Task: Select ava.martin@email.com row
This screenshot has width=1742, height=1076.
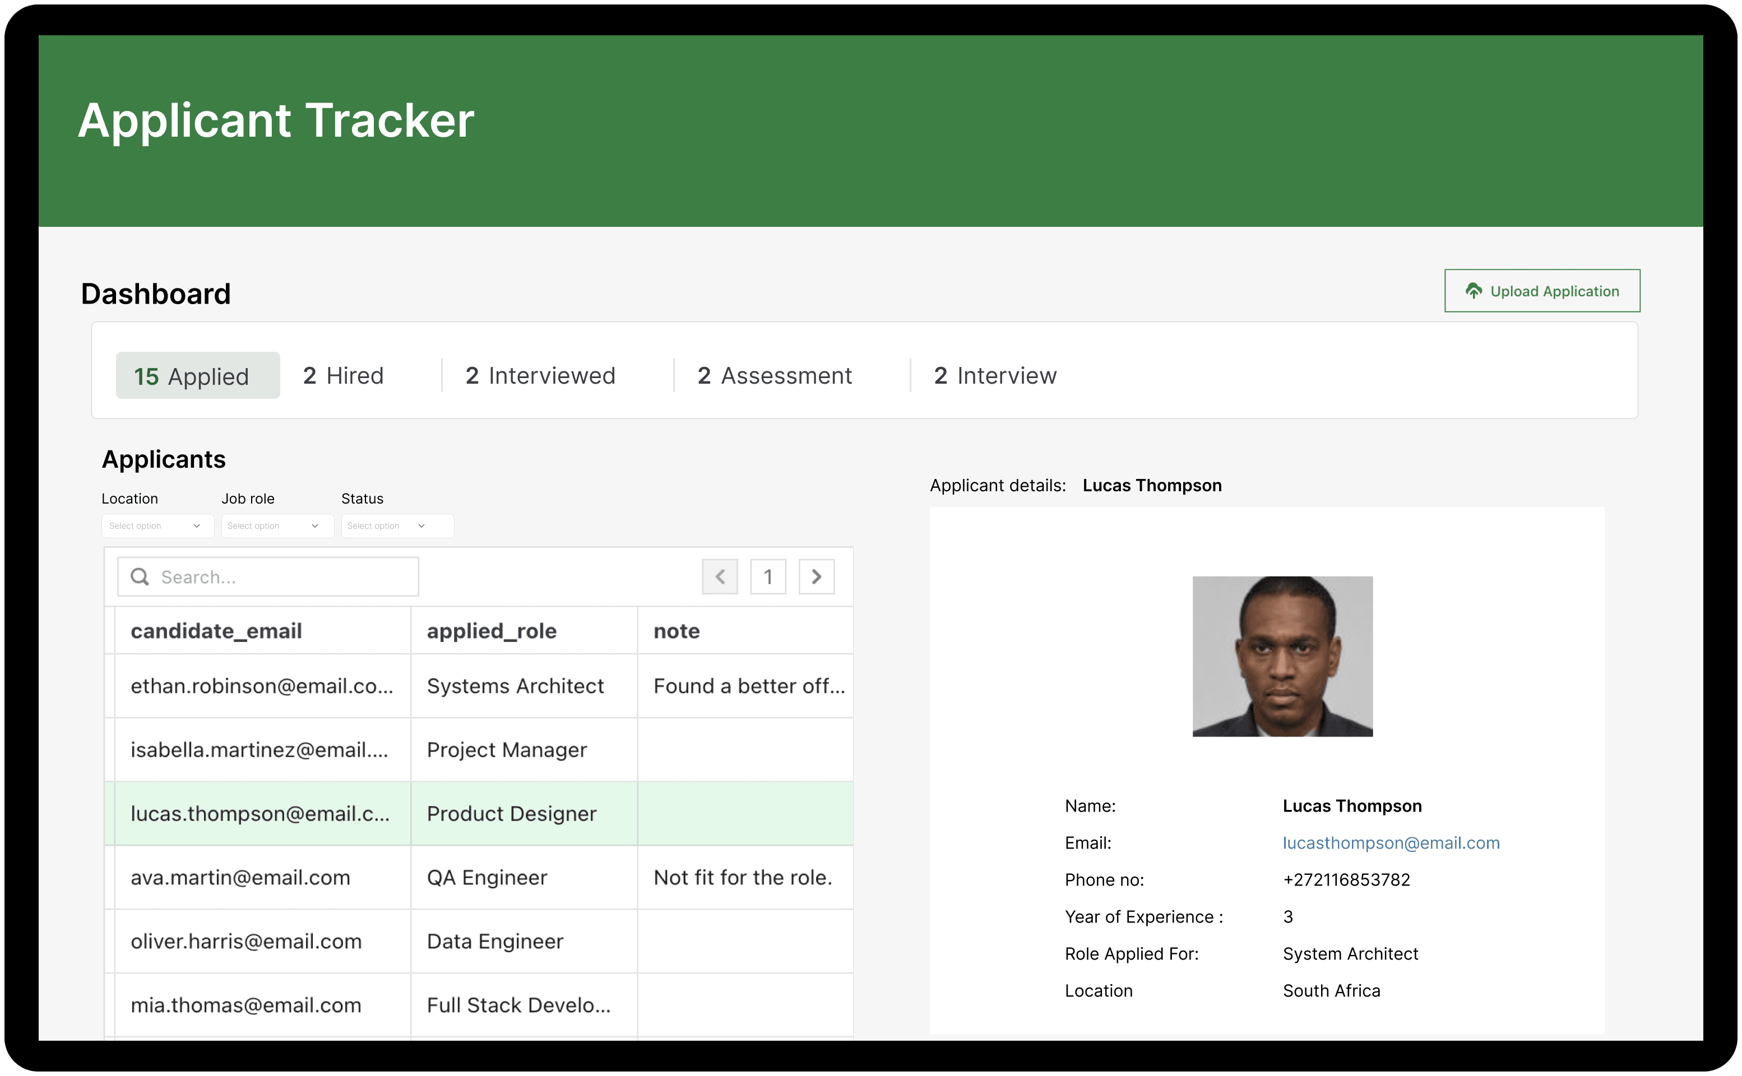Action: [240, 878]
